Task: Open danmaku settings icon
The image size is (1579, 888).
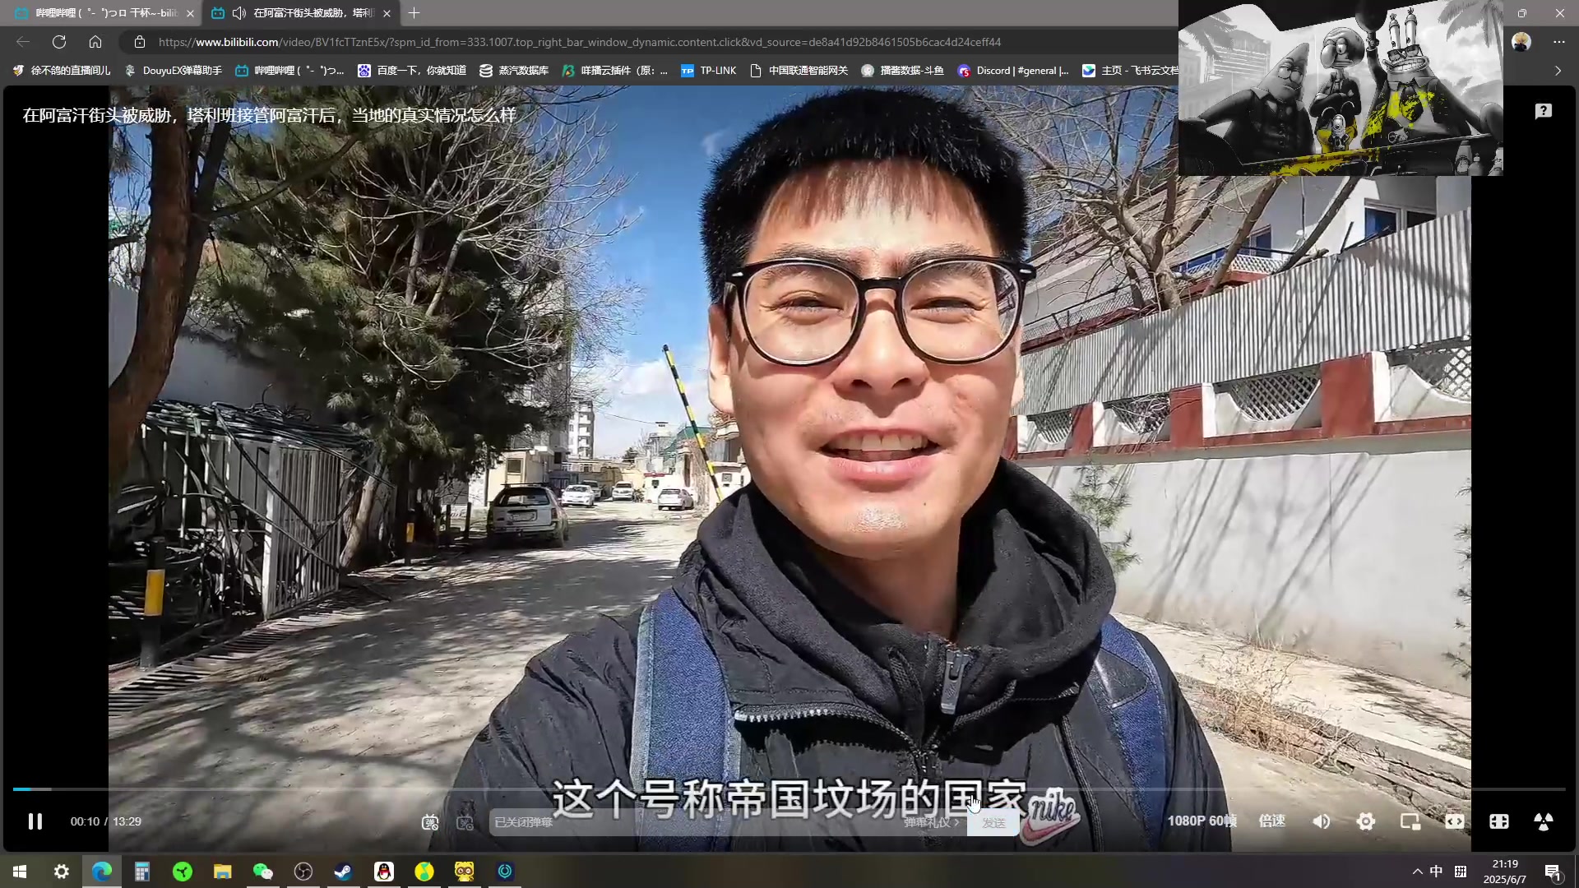Action: coord(465,822)
